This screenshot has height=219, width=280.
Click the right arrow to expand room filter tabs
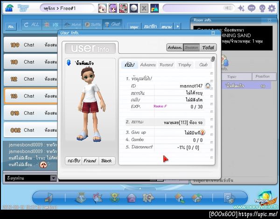[x=177, y=27]
